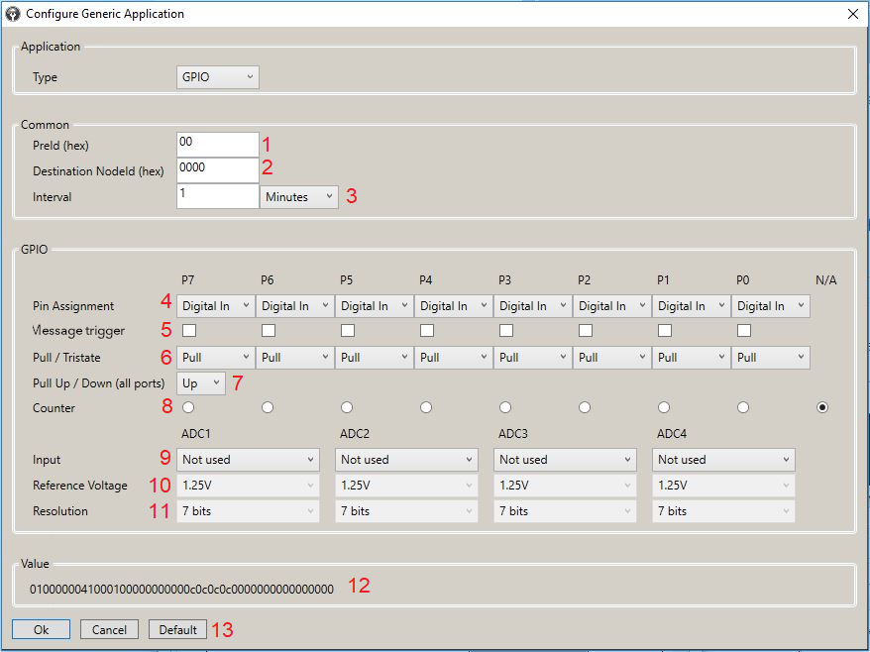
Task: Open the ADC2 Input dropdown
Action: [406, 460]
